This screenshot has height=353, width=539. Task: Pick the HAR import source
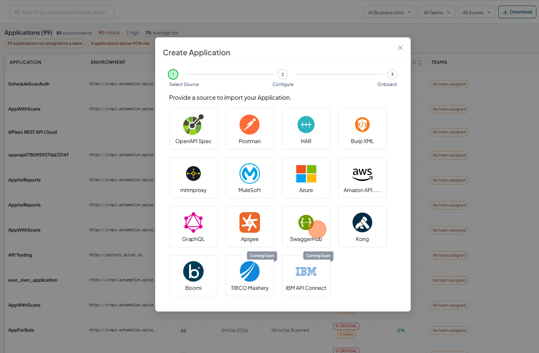[306, 129]
